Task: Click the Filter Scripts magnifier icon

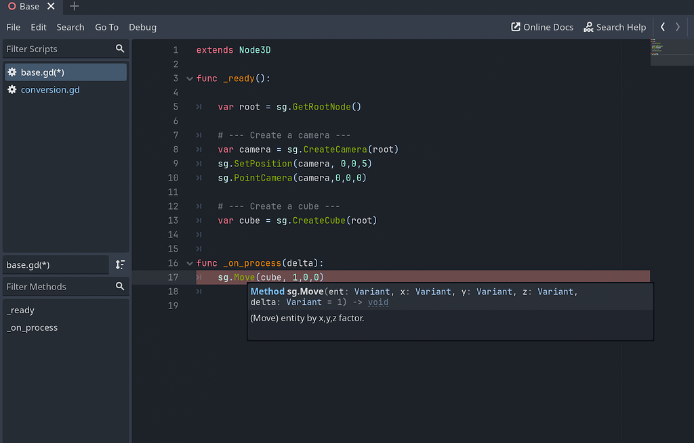Action: [120, 49]
